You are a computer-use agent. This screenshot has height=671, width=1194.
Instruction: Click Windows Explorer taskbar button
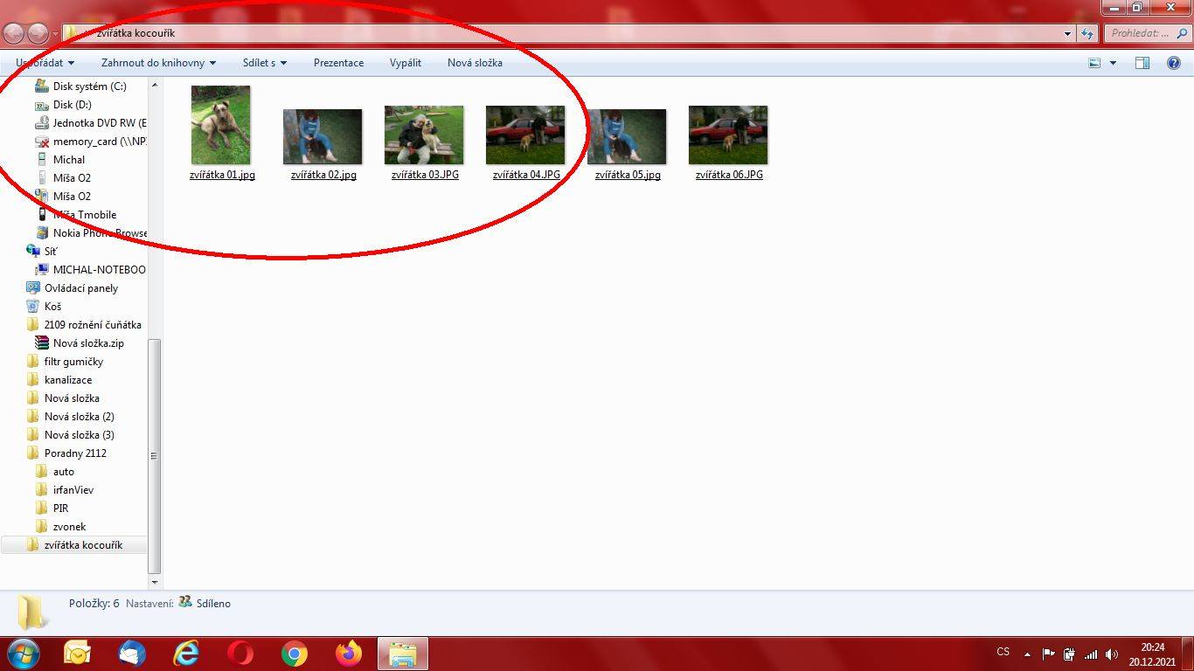[x=403, y=654]
